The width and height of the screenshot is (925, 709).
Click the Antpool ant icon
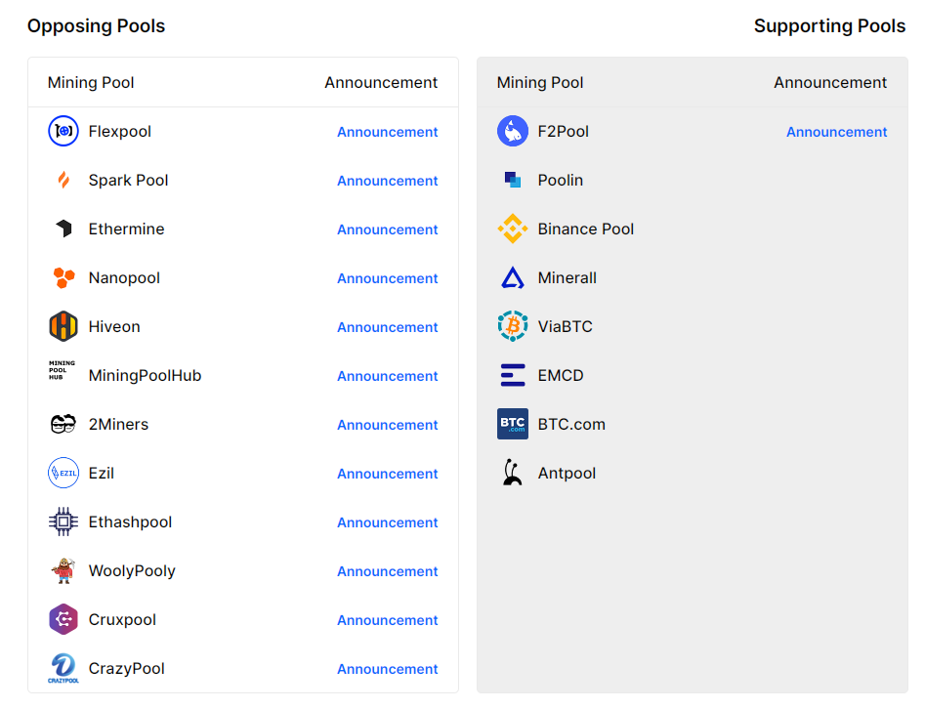pos(513,473)
